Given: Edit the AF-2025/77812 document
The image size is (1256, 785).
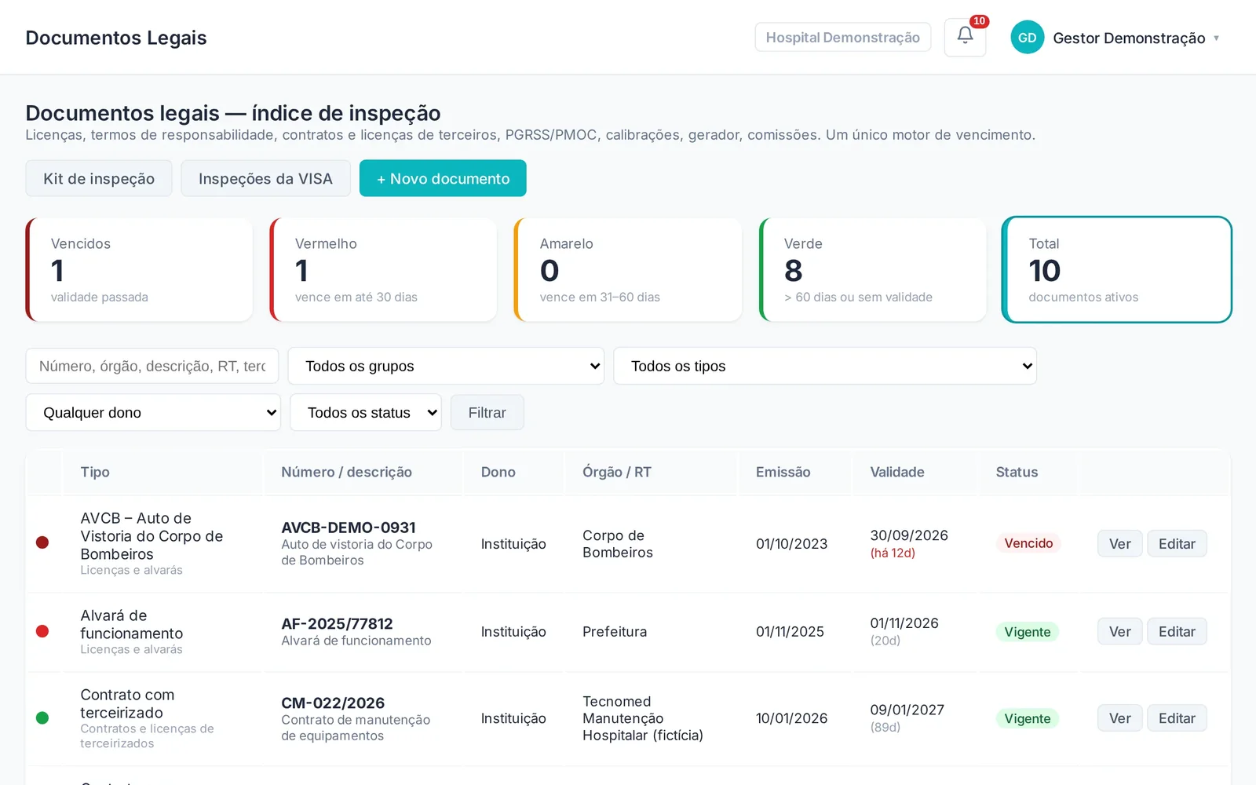Looking at the screenshot, I should pyautogui.click(x=1177, y=631).
